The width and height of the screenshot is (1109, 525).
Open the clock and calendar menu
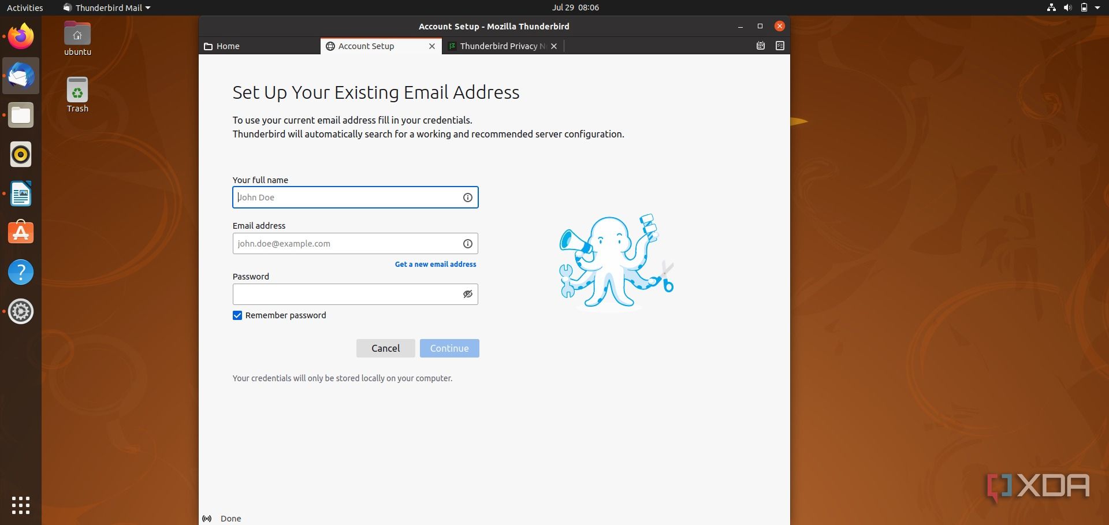tap(575, 8)
